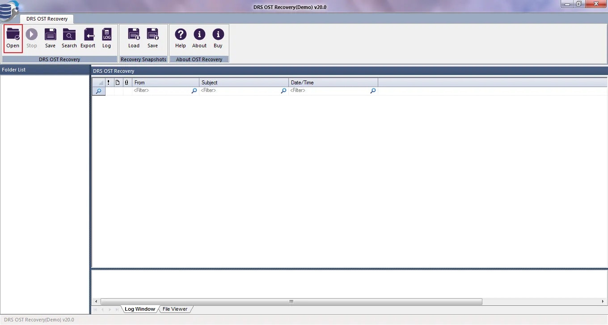Click the Stop recovery icon
This screenshot has width=608, height=325.
click(32, 38)
